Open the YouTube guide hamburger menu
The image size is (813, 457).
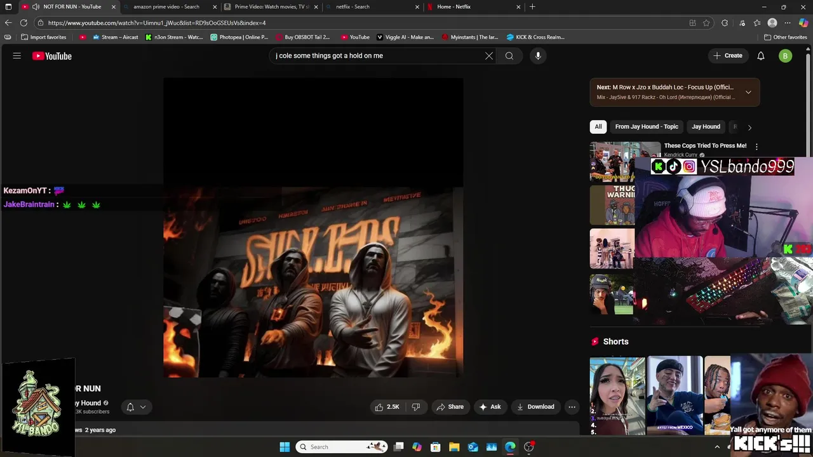17,56
